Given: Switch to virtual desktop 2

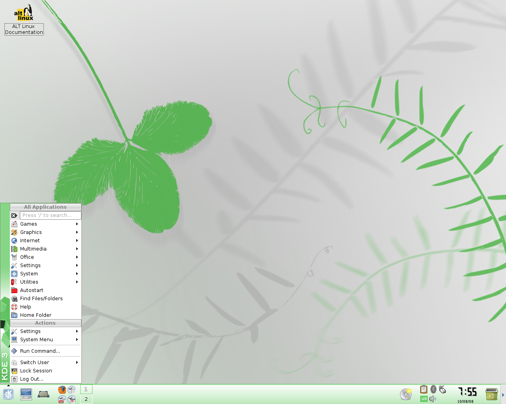Looking at the screenshot, I should (86, 399).
